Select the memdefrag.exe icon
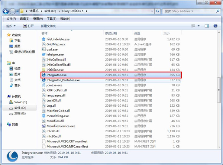223x165 pixels. (x=43, y=116)
